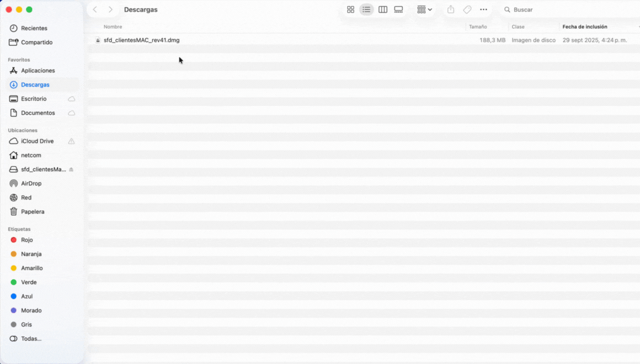The width and height of the screenshot is (640, 364).
Task: Select the Azul blue tag
Action: pos(26,296)
